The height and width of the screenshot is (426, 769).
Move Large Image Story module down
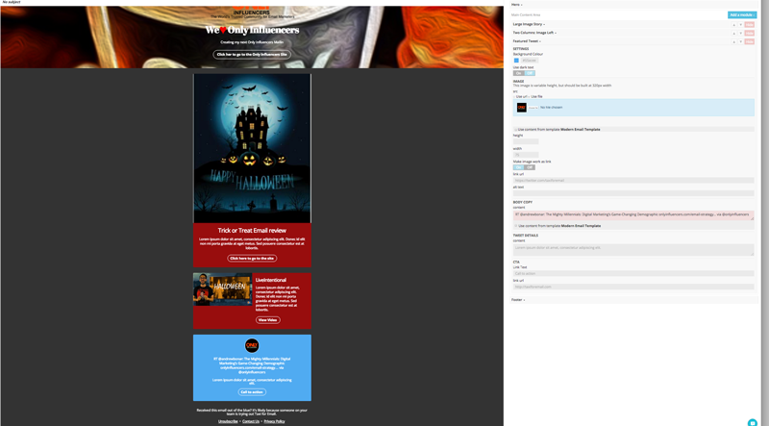click(740, 25)
